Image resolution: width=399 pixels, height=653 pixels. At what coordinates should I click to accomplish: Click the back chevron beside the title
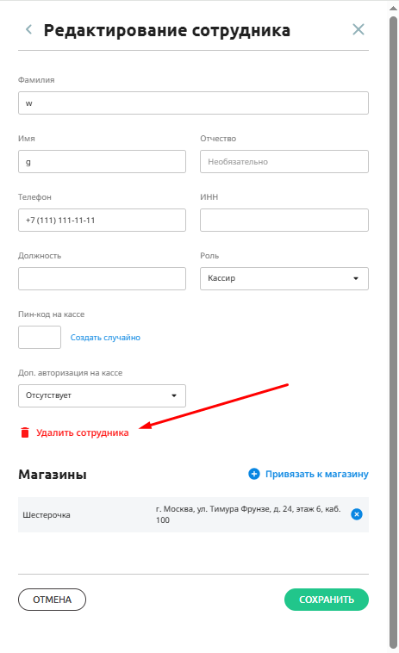28,29
